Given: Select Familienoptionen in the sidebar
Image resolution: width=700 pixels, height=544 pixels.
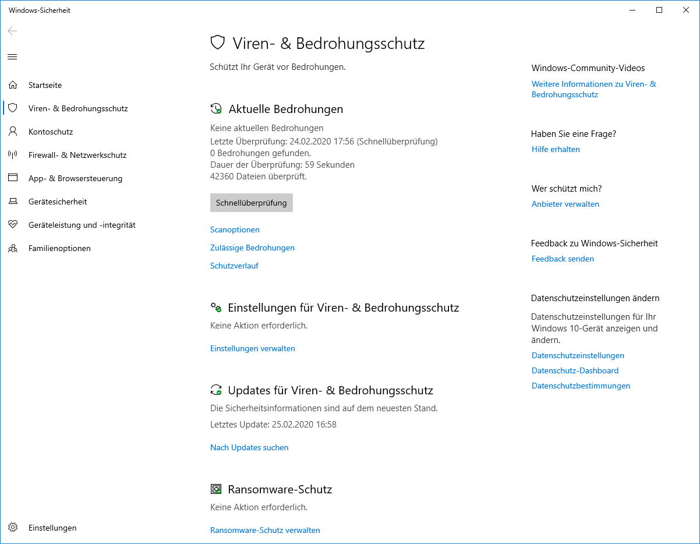Looking at the screenshot, I should [59, 248].
